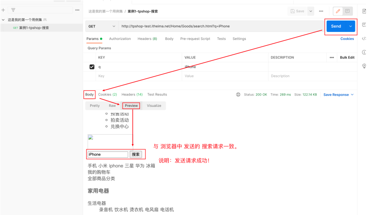Open the documentation icon in right sidebar
371x215 pixels.
[364, 11]
